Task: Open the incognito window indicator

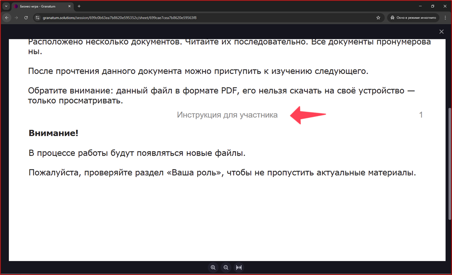Action: point(413,18)
